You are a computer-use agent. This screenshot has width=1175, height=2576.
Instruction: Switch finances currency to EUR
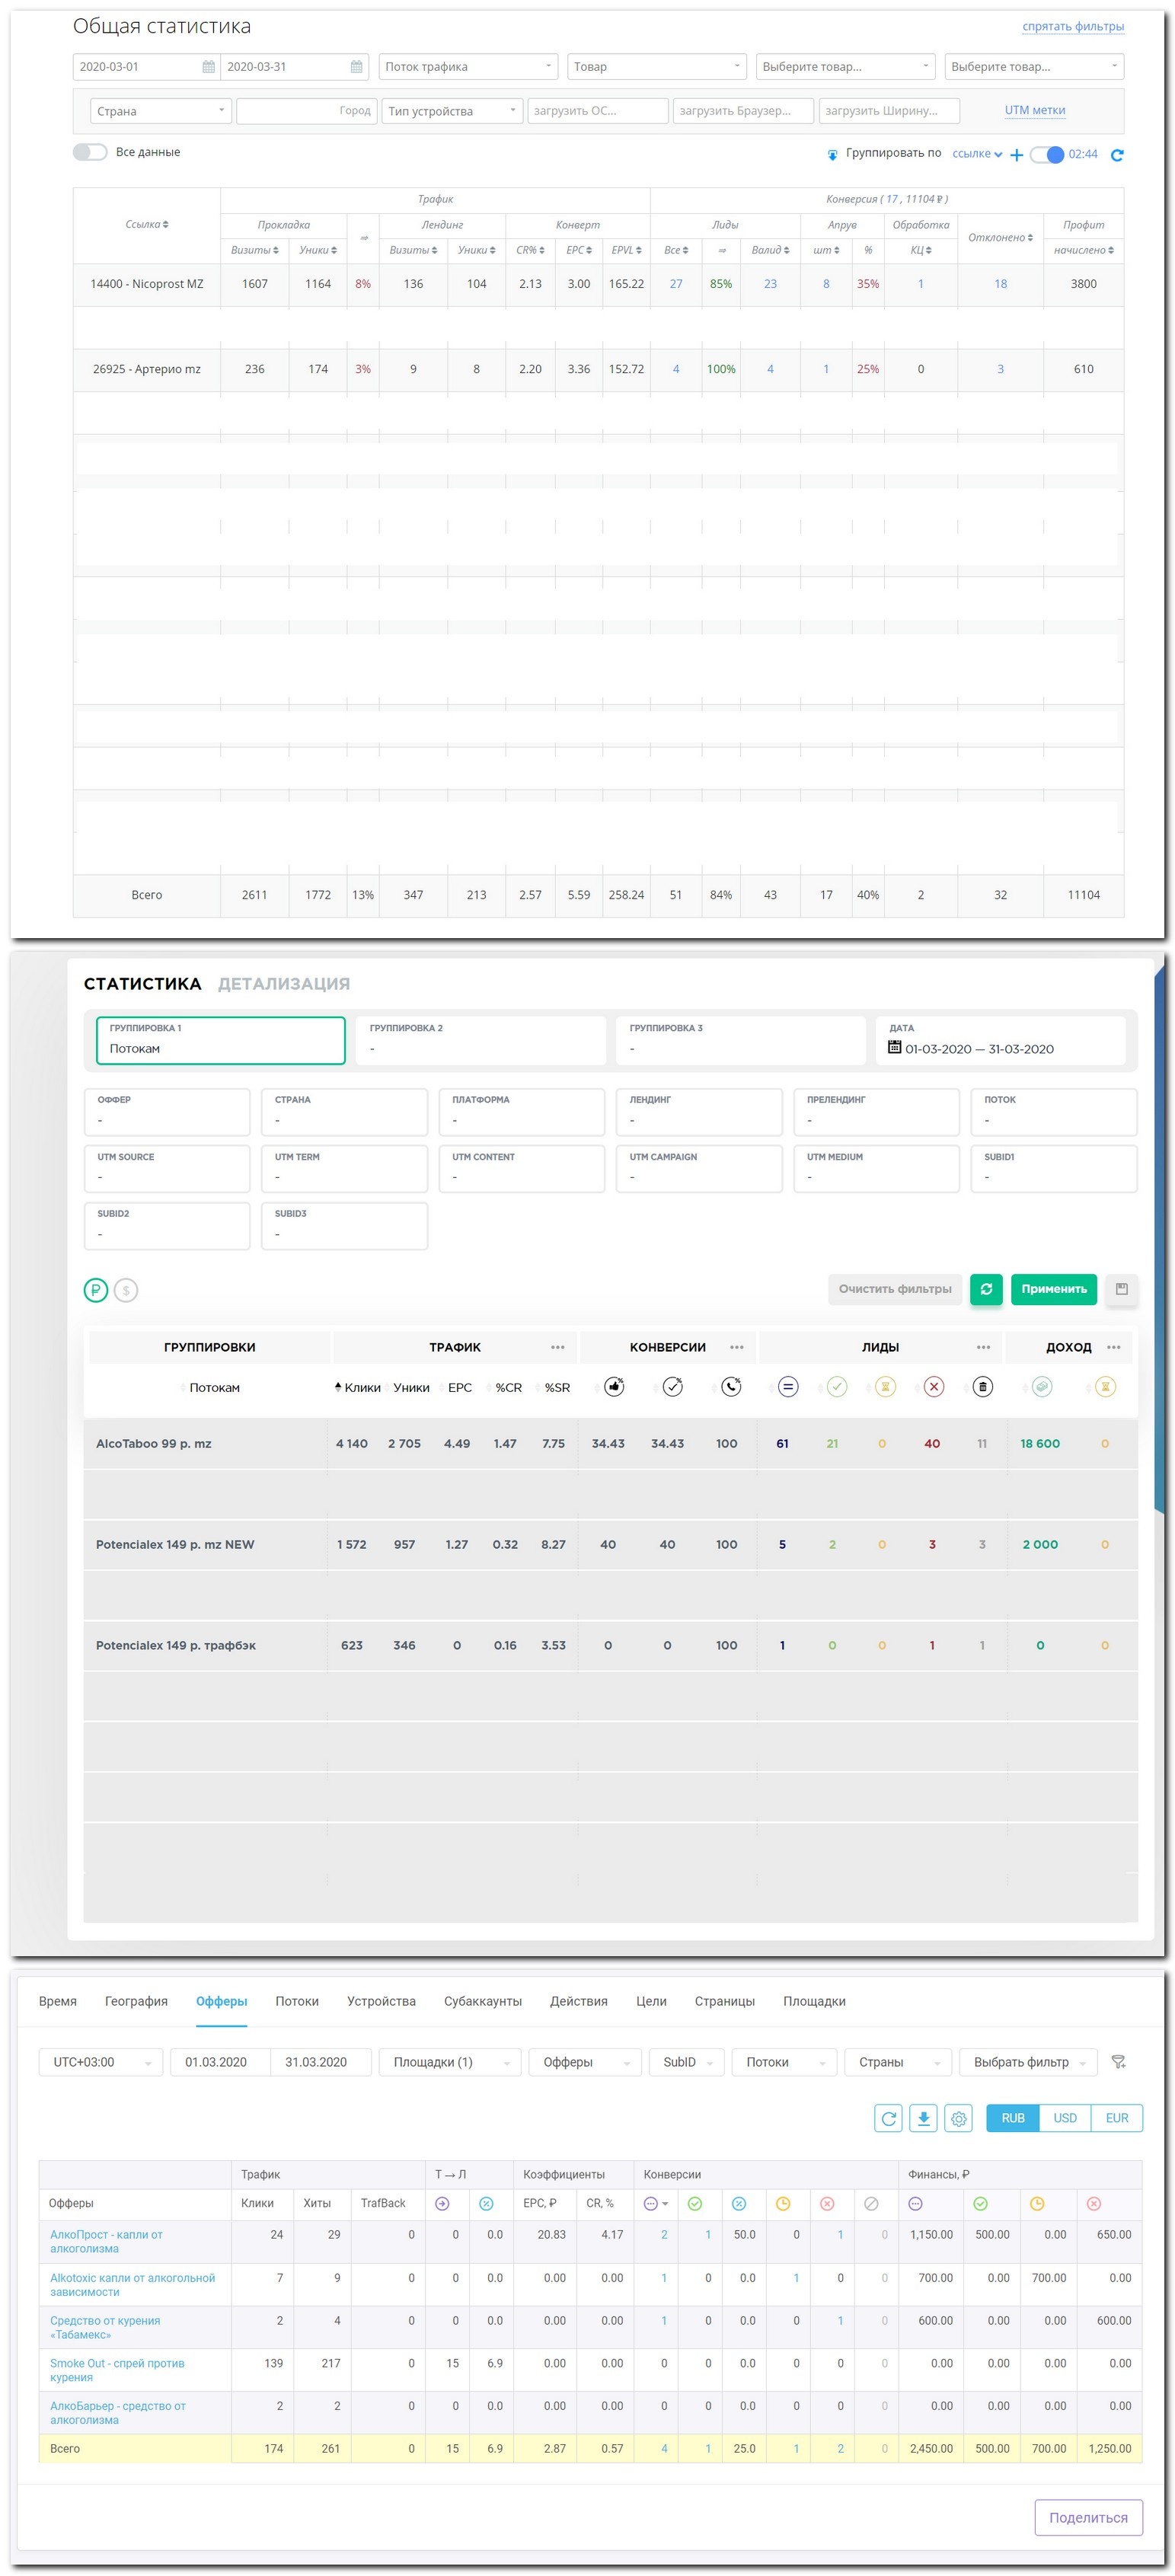pyautogui.click(x=1117, y=2118)
